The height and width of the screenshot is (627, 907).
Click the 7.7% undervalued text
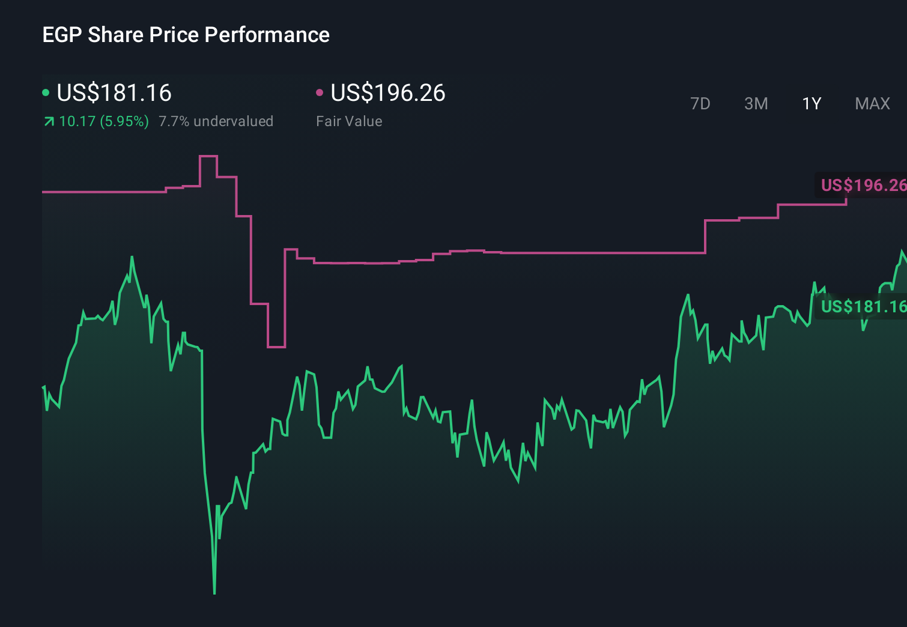(216, 121)
